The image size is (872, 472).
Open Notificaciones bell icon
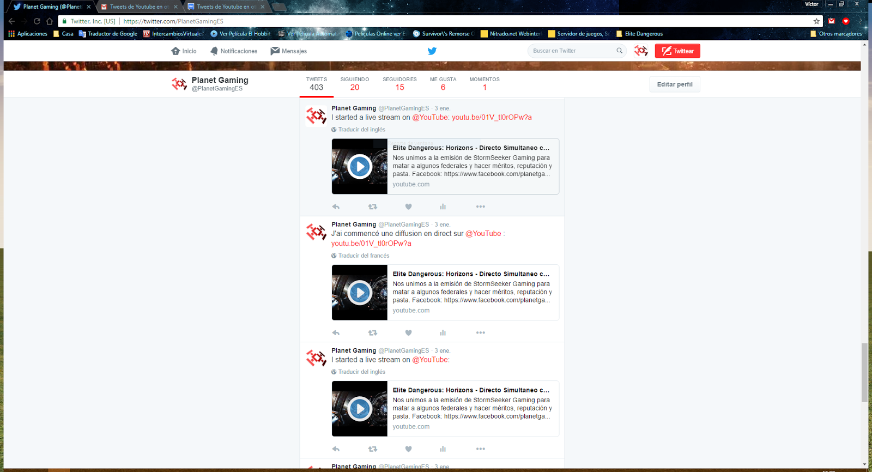click(214, 51)
